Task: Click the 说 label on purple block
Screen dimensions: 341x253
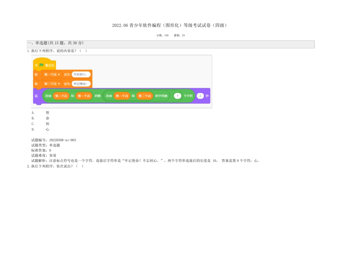Action: coord(36,96)
